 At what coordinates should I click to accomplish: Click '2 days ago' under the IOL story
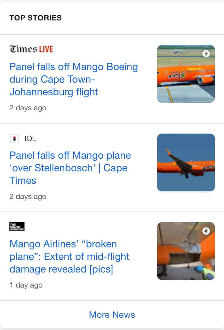point(28,196)
